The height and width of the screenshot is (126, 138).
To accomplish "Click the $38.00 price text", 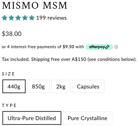I will [x=12, y=34].
